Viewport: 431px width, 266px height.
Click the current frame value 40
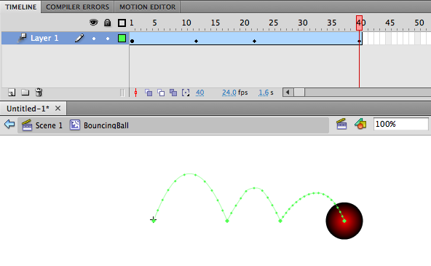tap(199, 93)
